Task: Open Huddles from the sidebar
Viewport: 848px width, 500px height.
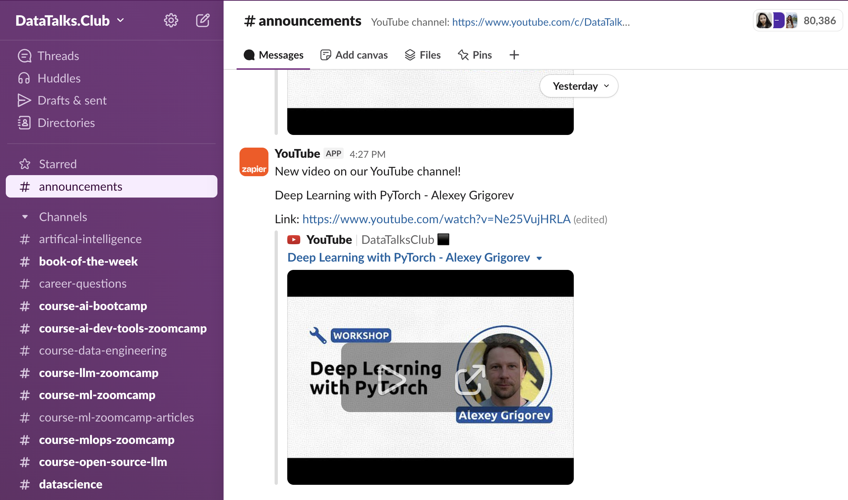Action: pyautogui.click(x=59, y=78)
